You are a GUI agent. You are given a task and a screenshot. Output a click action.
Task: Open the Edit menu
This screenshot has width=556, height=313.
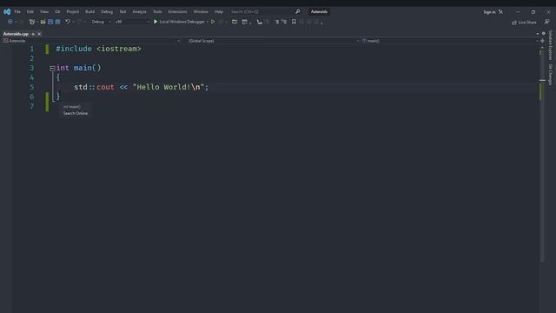pyautogui.click(x=30, y=11)
